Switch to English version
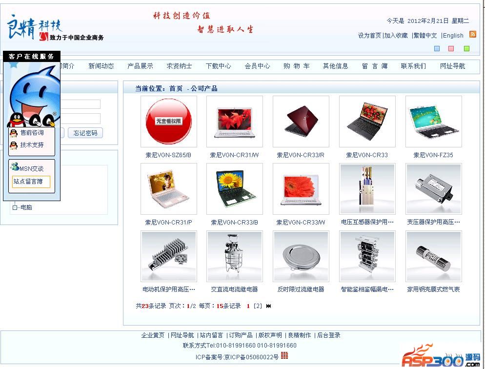This screenshot has height=369, width=485. tap(453, 36)
